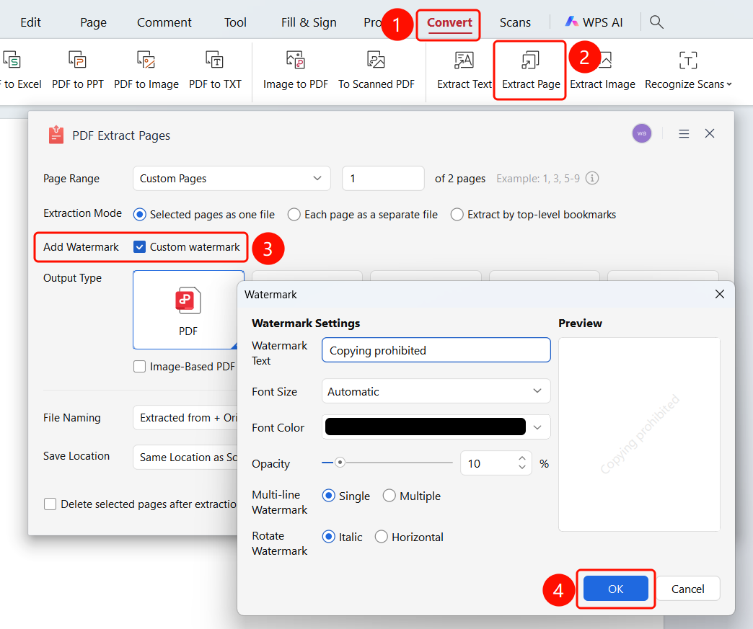The image size is (753, 629).
Task: Expand the Font Color dropdown arrow
Action: [537, 427]
